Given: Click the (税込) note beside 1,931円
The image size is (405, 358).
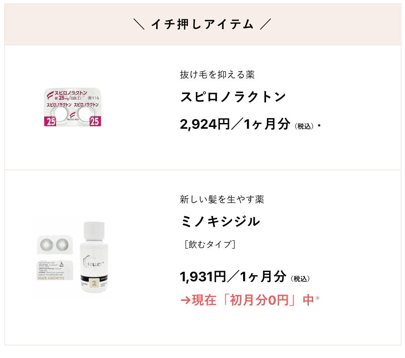Looking at the screenshot, I should click(x=300, y=279).
